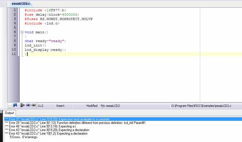Click the red minus icon in the status bar

[10, 106]
